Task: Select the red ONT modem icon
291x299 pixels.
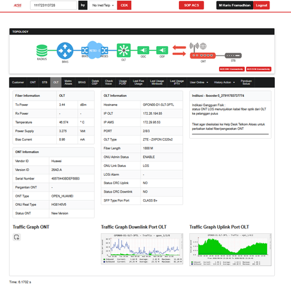Action: pos(203,56)
